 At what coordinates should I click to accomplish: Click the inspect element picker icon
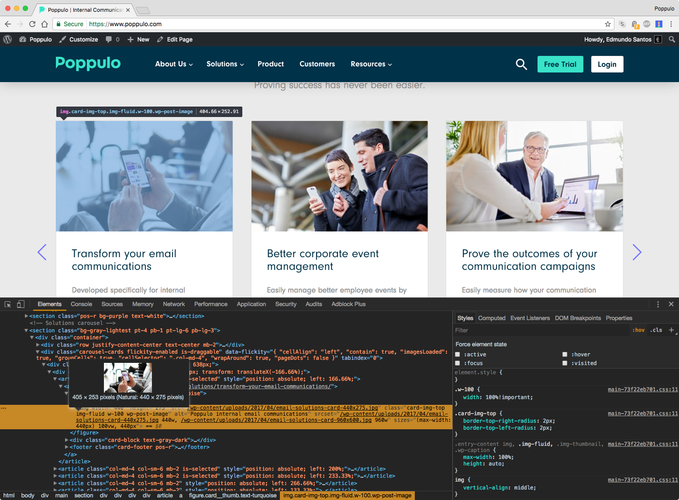click(8, 304)
